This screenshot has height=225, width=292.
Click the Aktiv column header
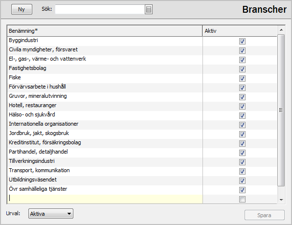point(240,31)
